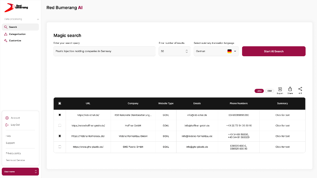The height and width of the screenshot is (178, 317).
Task: Click the Red Bumerang logo
Action: [16, 7]
